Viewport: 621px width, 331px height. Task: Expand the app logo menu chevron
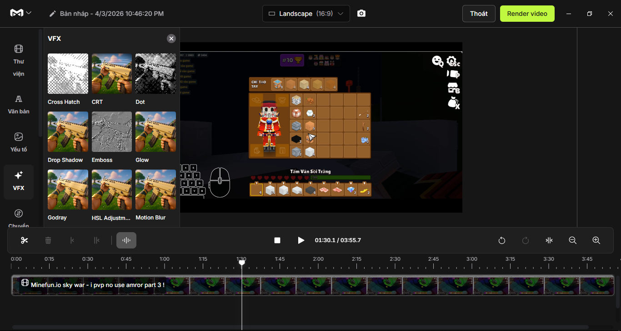29,13
